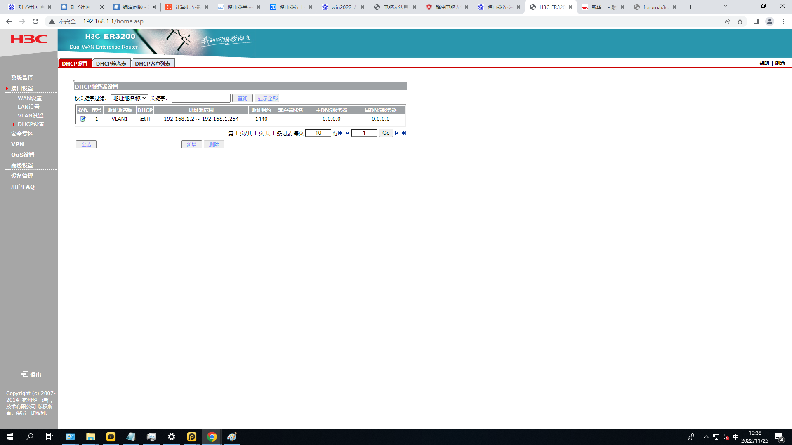Switch to the DHCP静态表 tab
Screen dimensions: 792x445
coord(111,63)
